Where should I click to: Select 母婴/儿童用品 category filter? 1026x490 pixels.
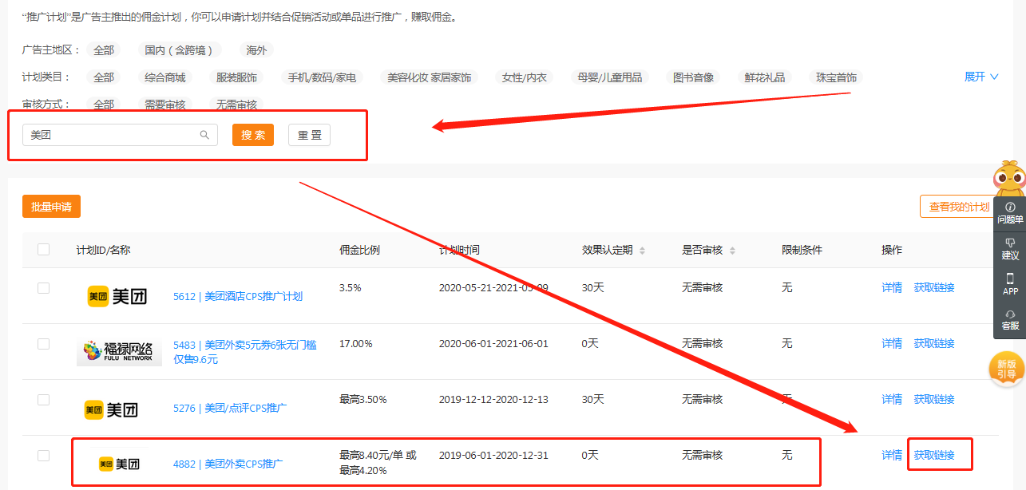610,77
